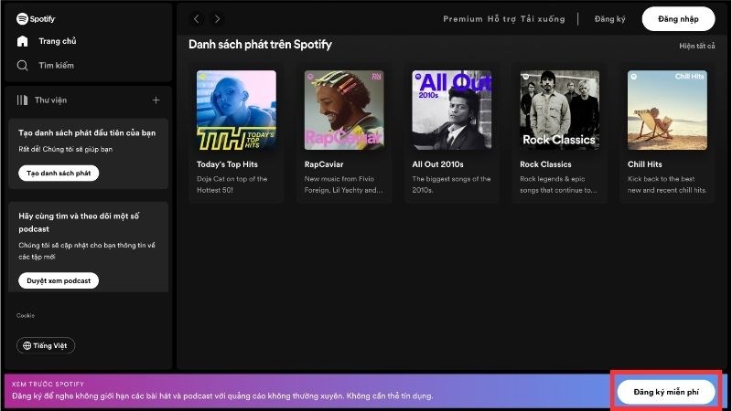Open the Today's Top Hits playlist cover
Viewport: 732px width, 411px height.
point(236,110)
